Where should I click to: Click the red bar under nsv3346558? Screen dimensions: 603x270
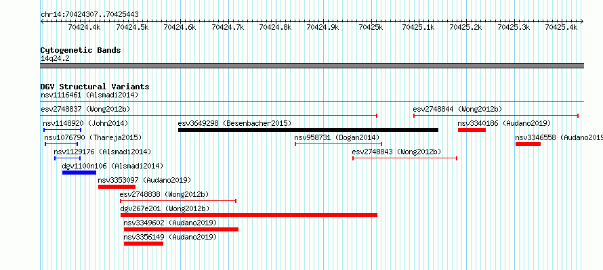click(528, 144)
